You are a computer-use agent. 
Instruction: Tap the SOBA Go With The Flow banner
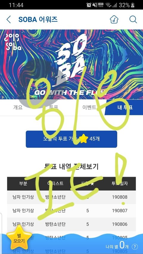(x=71, y=64)
